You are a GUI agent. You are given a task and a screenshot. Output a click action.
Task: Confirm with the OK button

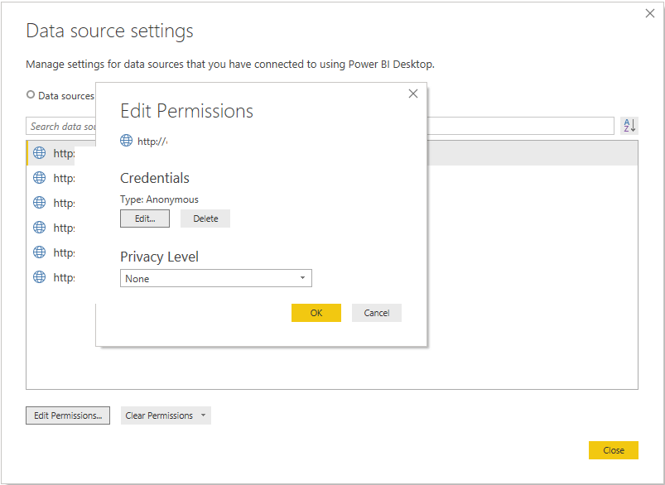click(316, 313)
